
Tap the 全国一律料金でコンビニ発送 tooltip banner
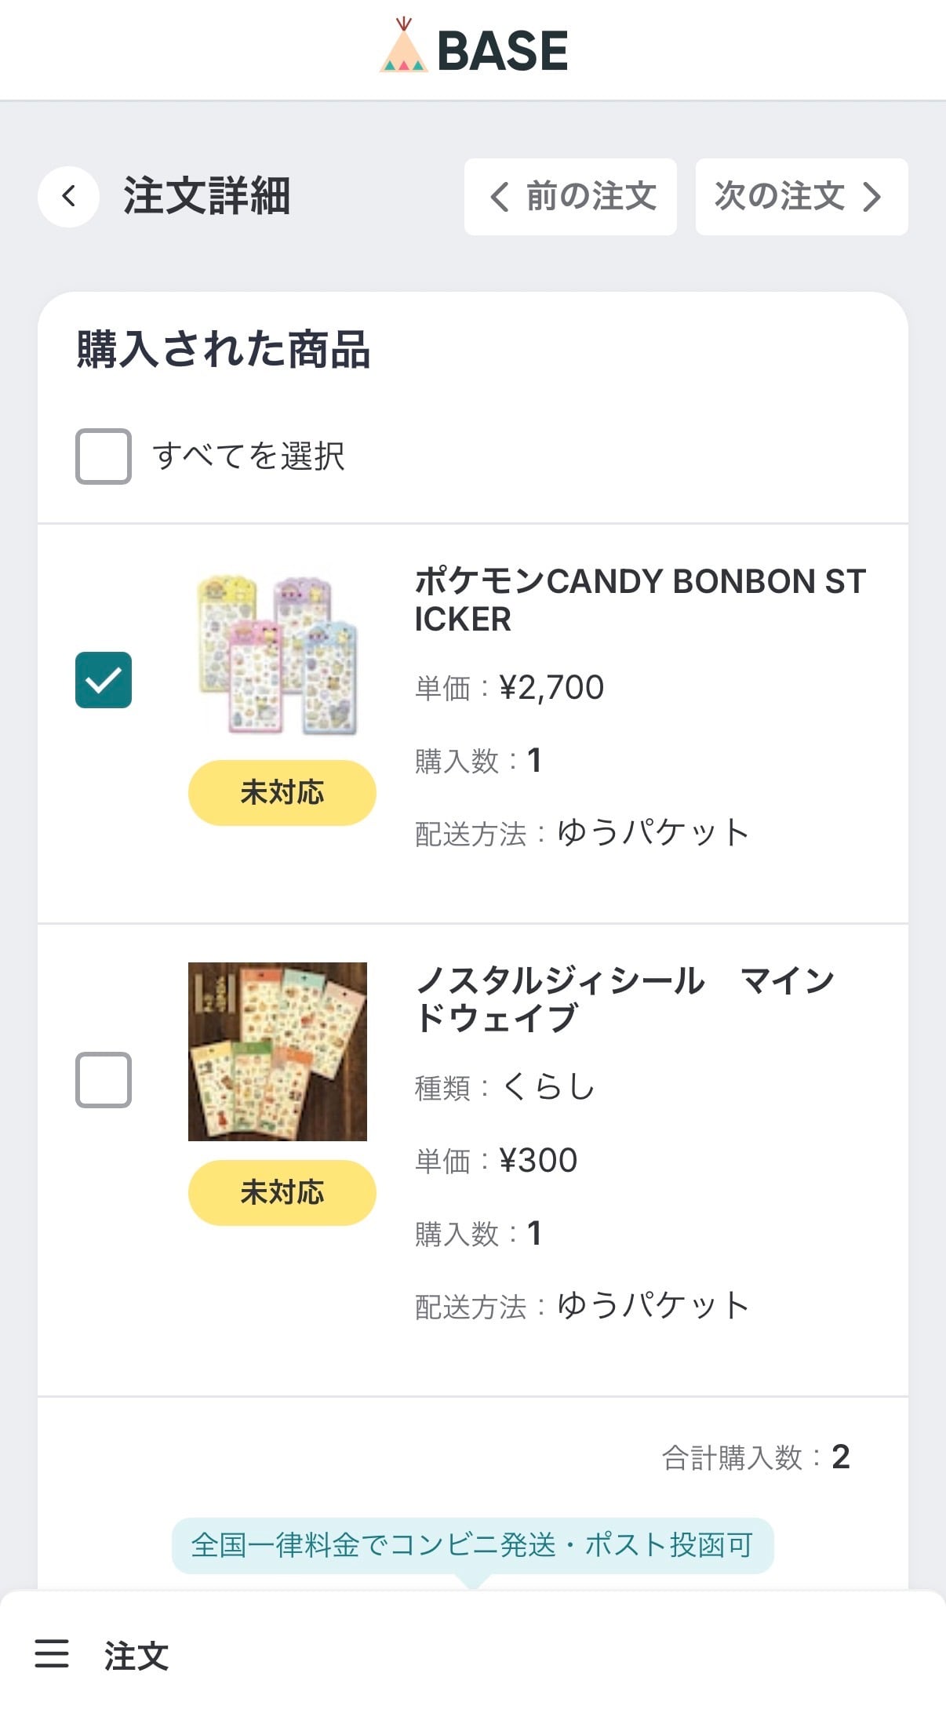(472, 1545)
